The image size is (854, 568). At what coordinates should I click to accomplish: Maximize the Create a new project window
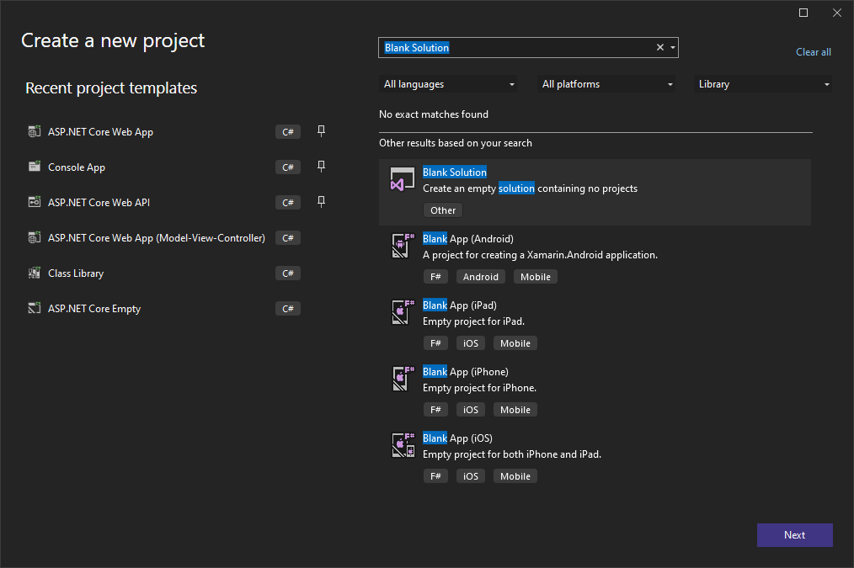[803, 13]
